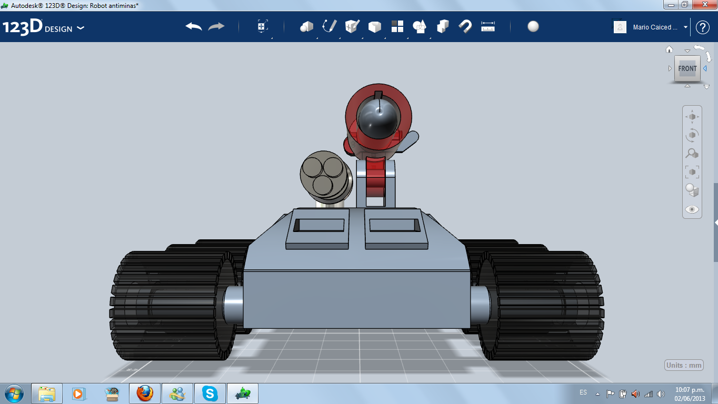Select the triple-barrel launcher cylinder
The width and height of the screenshot is (718, 404).
(x=325, y=177)
